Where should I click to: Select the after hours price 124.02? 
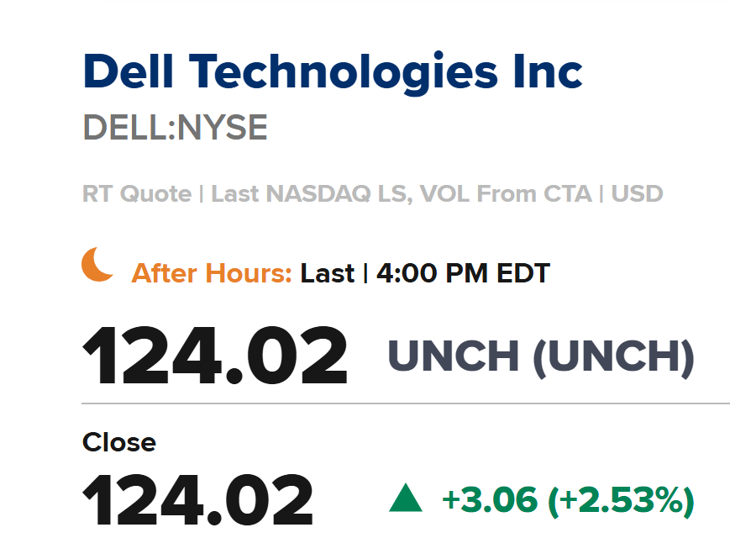tap(214, 355)
